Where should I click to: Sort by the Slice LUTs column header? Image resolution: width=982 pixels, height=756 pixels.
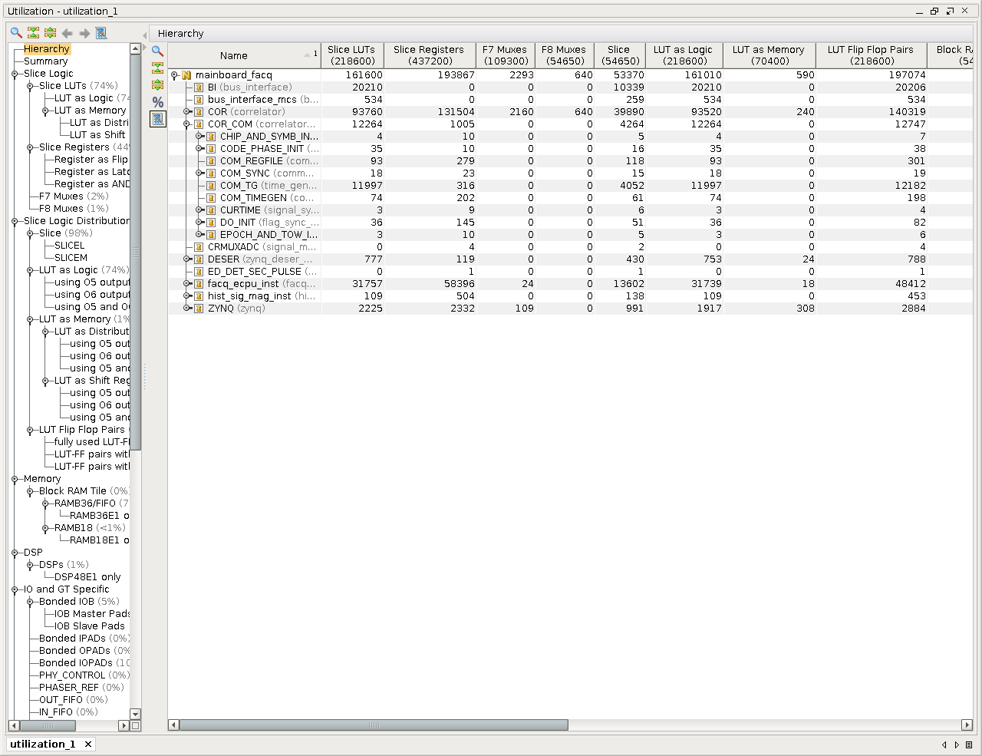pyautogui.click(x=351, y=55)
